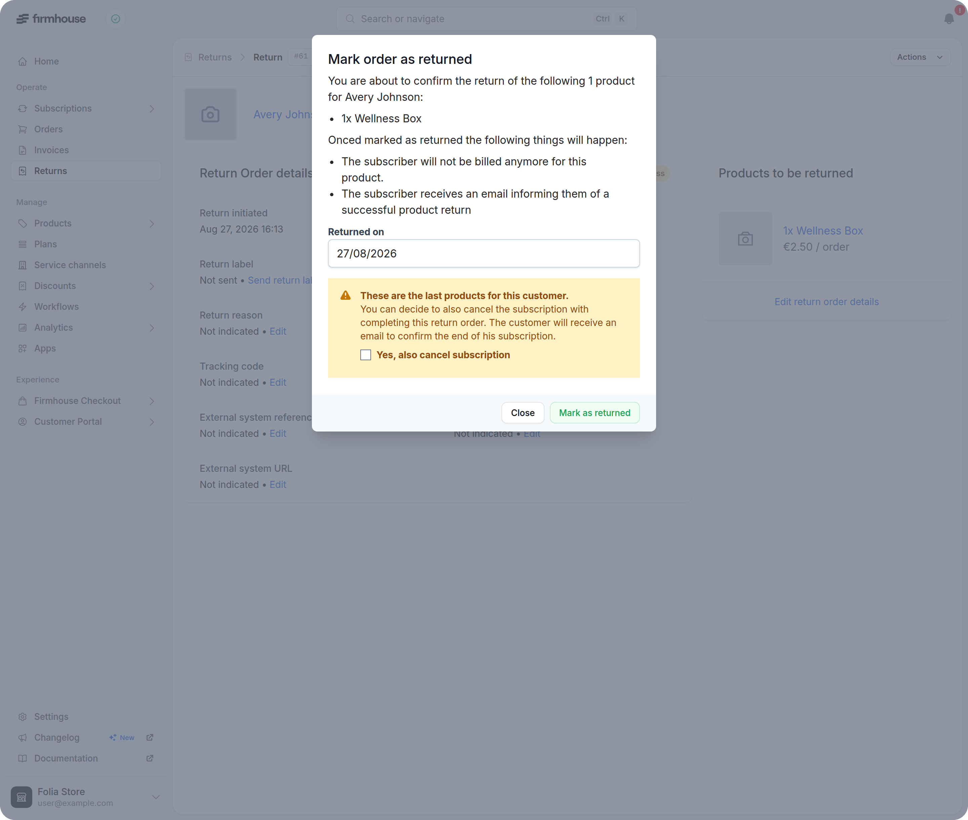Open the notifications bell
Screen dimensions: 968x820
point(949,18)
